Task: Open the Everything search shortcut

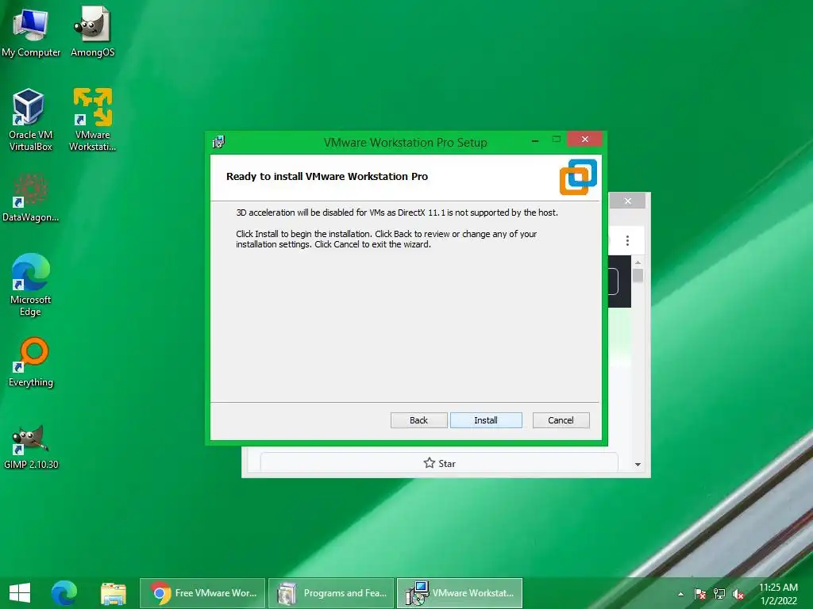Action: tap(31, 362)
